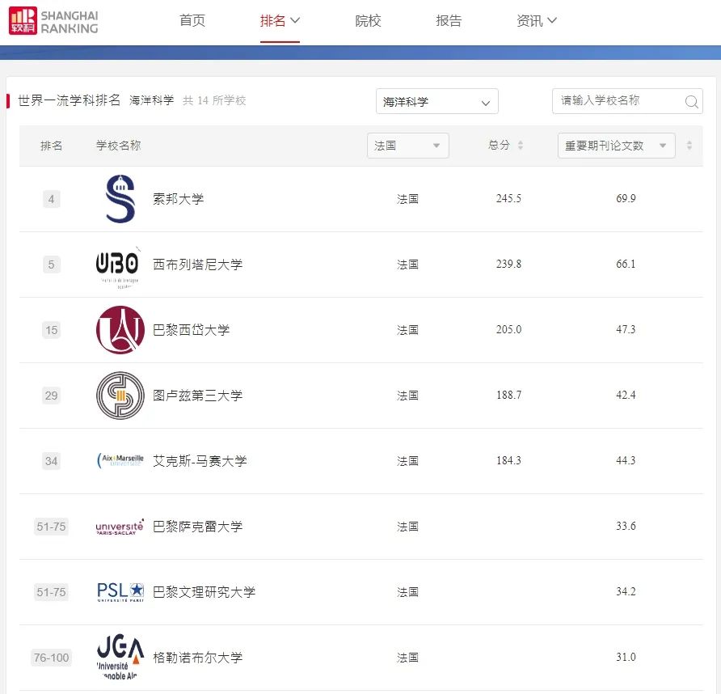Open 巴黎文理研究大学 school link
Image resolution: width=721 pixels, height=694 pixels.
click(x=204, y=592)
